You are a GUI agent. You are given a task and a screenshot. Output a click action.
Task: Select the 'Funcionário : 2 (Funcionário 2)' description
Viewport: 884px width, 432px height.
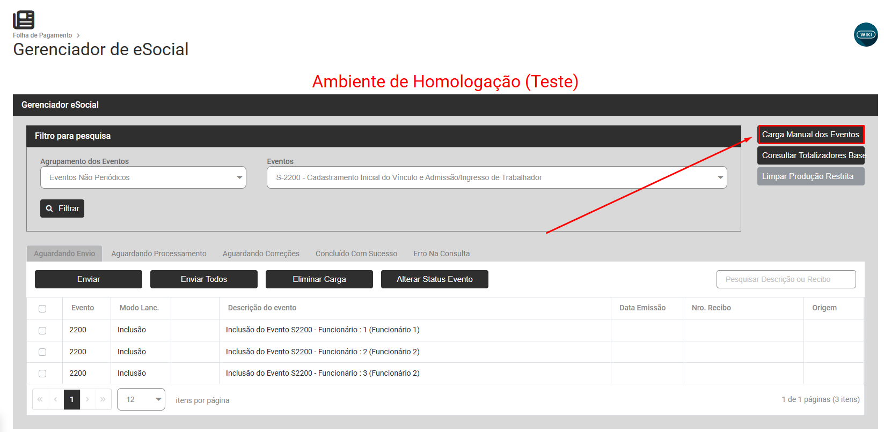[323, 352]
